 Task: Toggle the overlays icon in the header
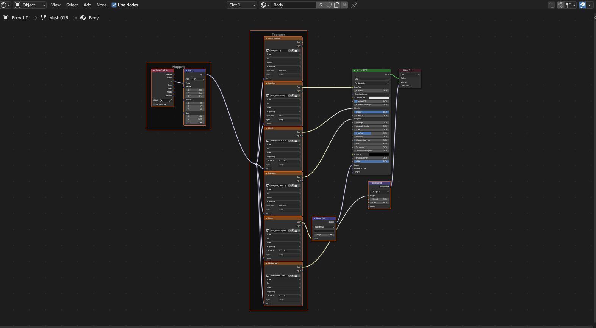tap(582, 5)
